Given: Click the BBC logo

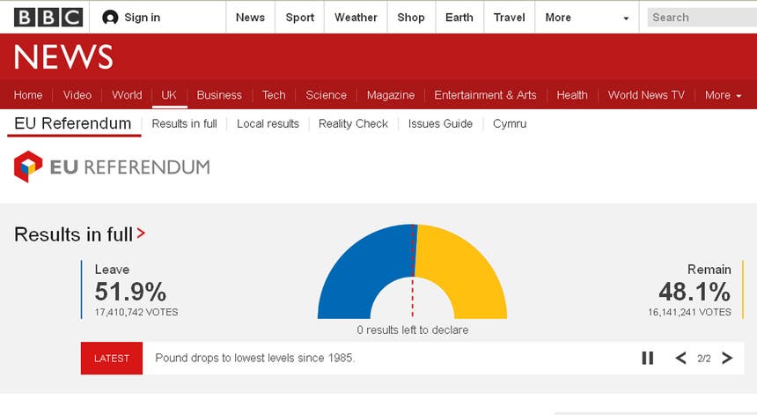Looking at the screenshot, I should pyautogui.click(x=48, y=18).
